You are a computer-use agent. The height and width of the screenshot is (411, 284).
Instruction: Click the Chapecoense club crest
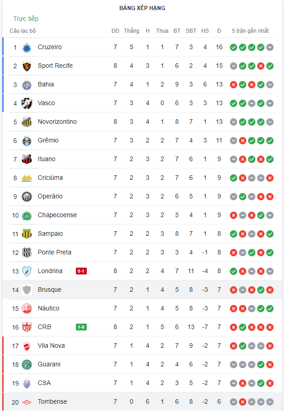[27, 215]
